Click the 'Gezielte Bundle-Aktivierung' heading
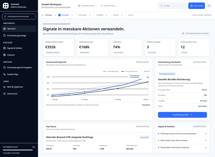The width and height of the screenshot is (215, 157). pyautogui.click(x=174, y=79)
